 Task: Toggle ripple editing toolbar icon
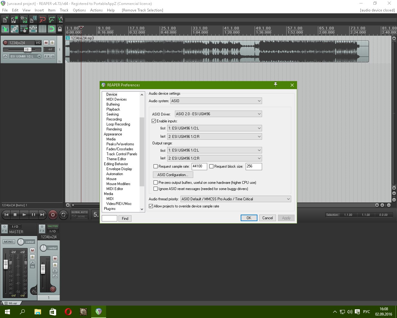pos(24,29)
